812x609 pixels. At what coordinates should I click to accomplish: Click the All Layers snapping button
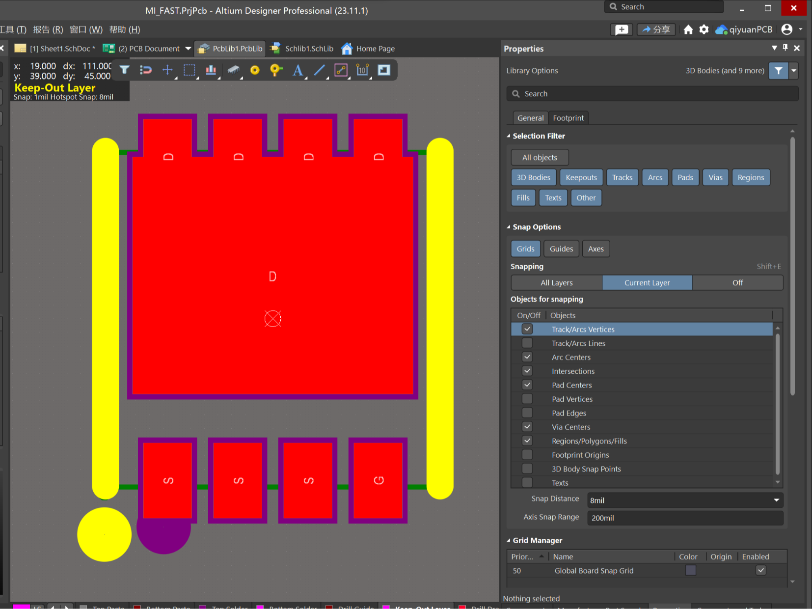556,283
